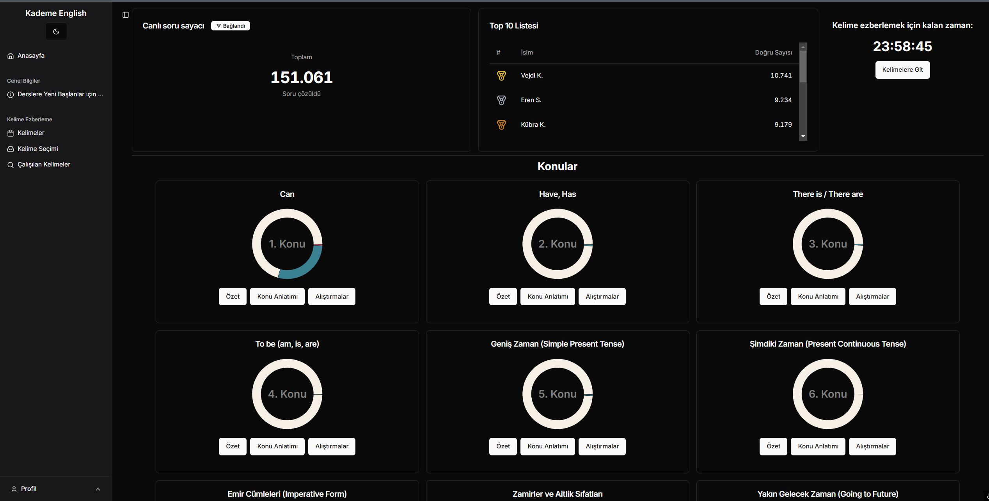
Task: Click the Zamirler ve Aitlik Sıfatları title
Action: click(x=558, y=494)
